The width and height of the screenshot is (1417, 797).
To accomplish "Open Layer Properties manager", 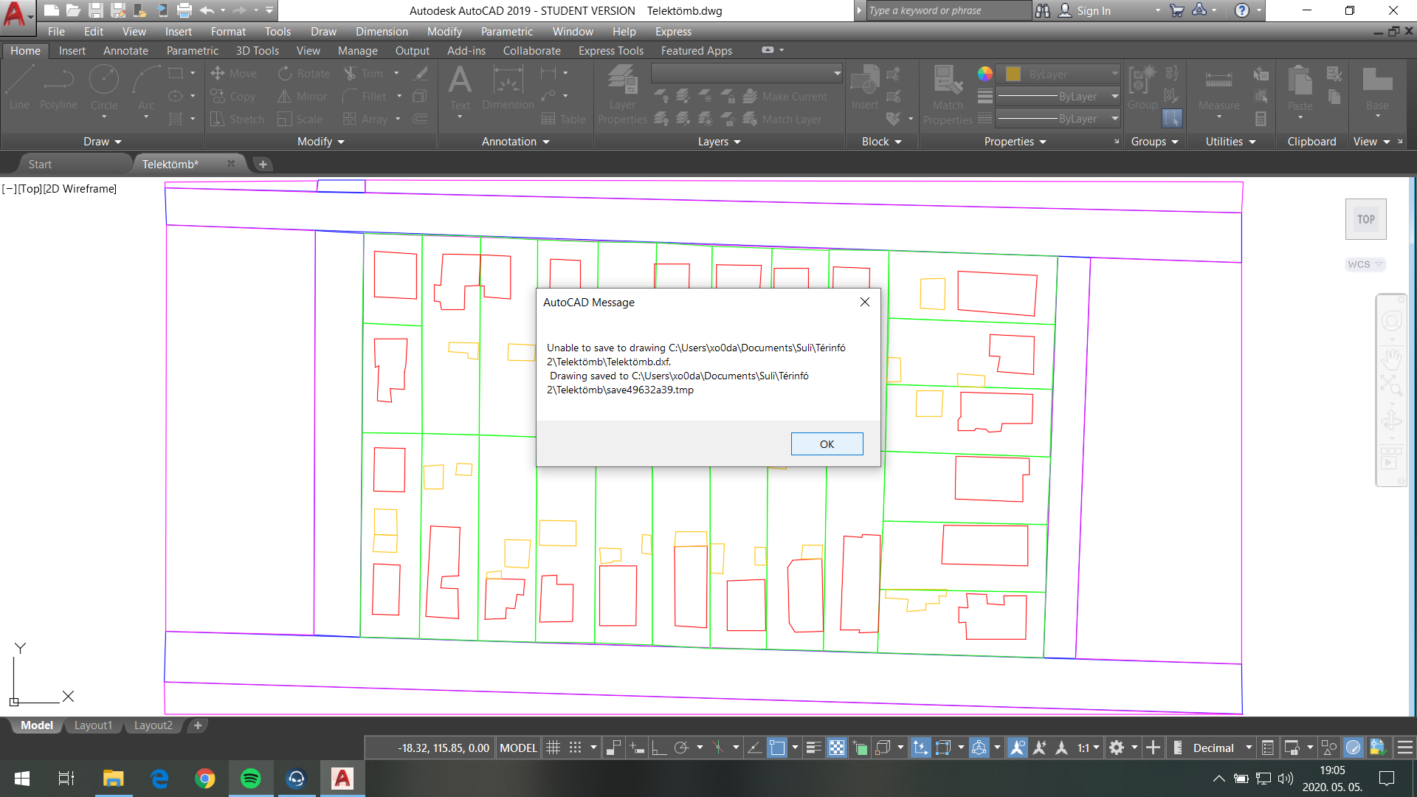I will (622, 94).
